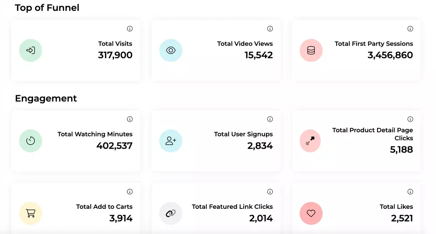Click info icon on Total Visits card
This screenshot has width=436, height=234.
click(x=129, y=29)
